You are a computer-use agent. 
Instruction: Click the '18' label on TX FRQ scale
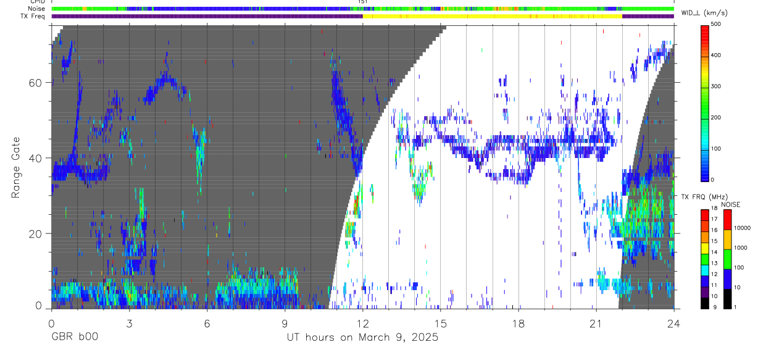tap(715, 208)
